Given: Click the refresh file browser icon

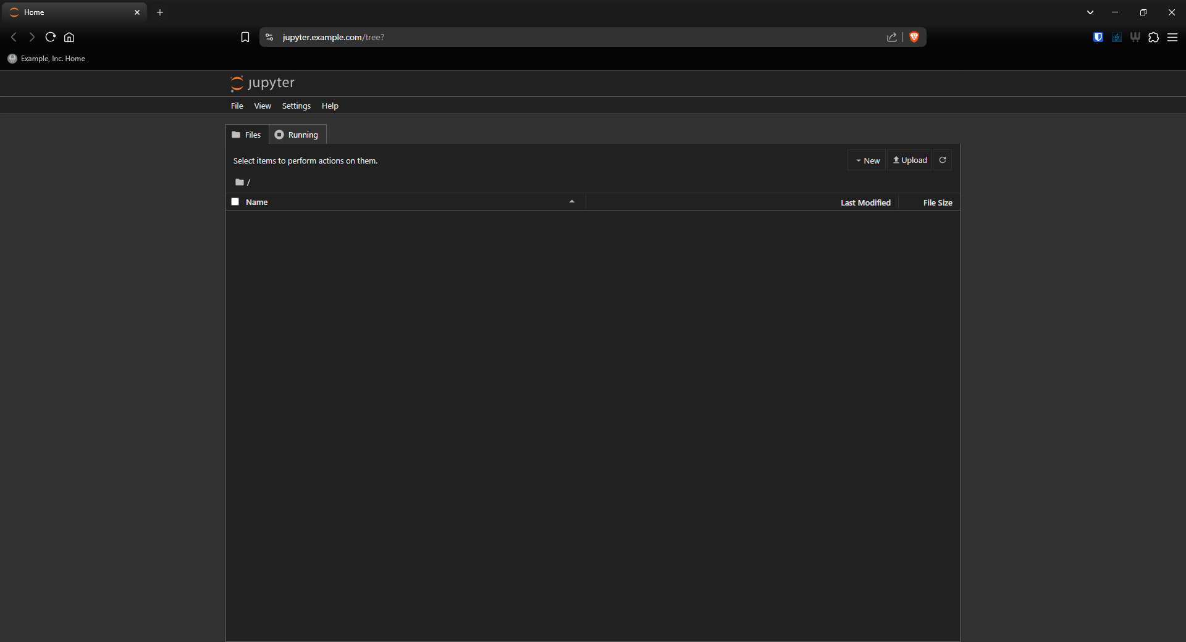Looking at the screenshot, I should [942, 160].
